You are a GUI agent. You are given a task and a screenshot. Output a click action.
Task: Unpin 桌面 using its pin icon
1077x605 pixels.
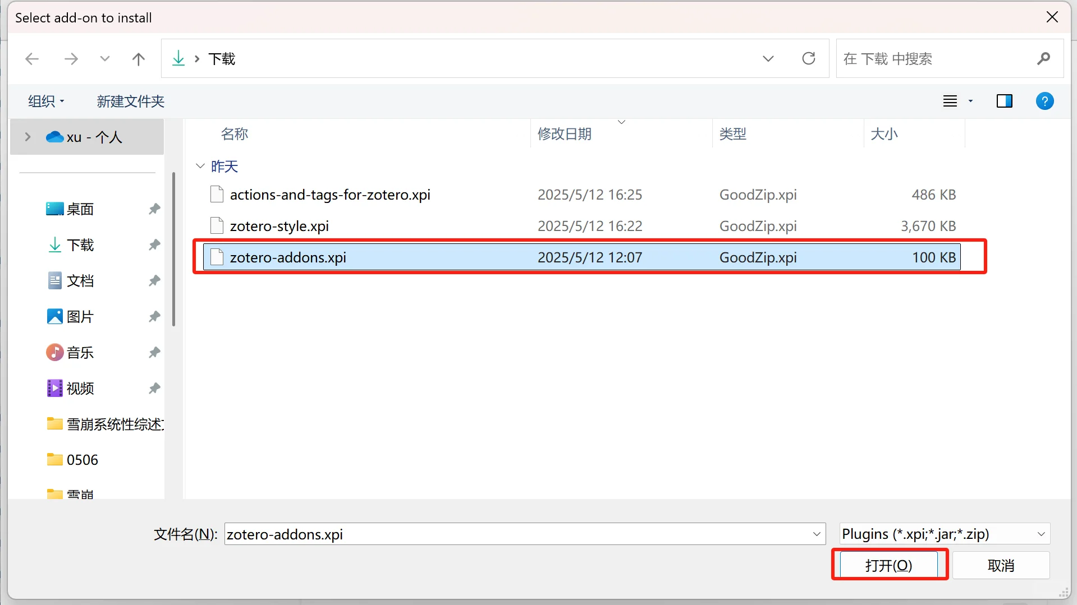coord(154,209)
